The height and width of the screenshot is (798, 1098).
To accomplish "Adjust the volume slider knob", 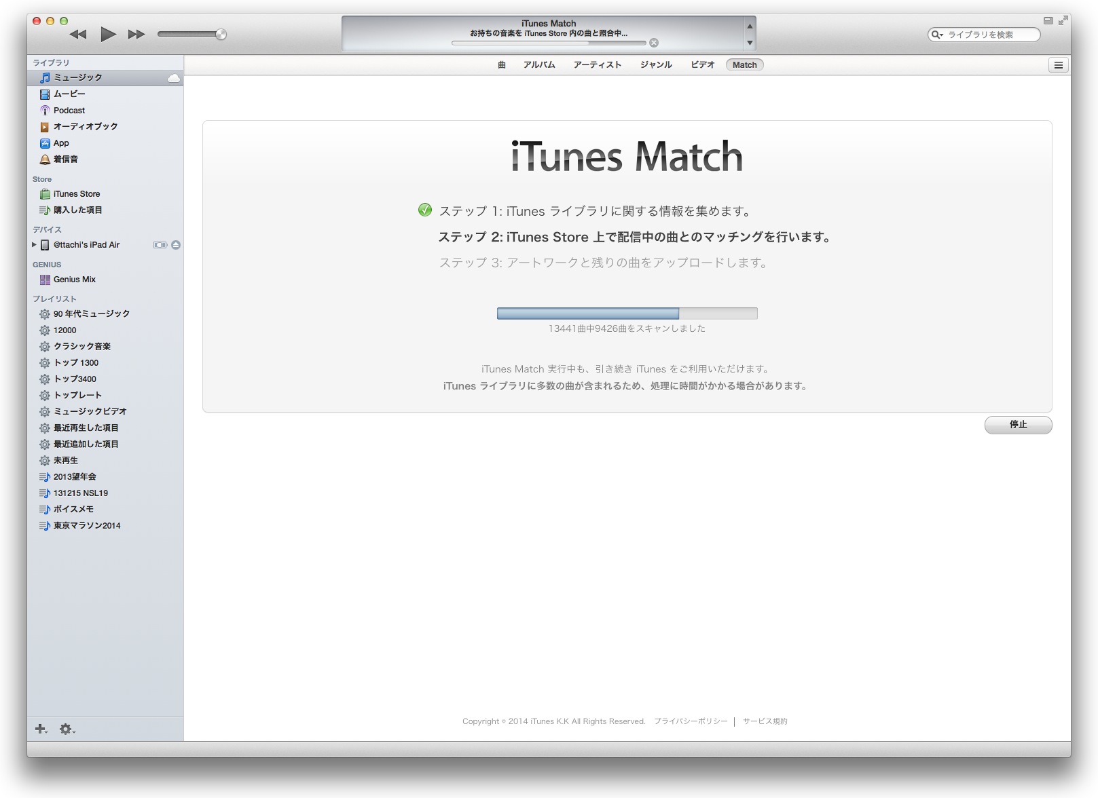I will (221, 35).
